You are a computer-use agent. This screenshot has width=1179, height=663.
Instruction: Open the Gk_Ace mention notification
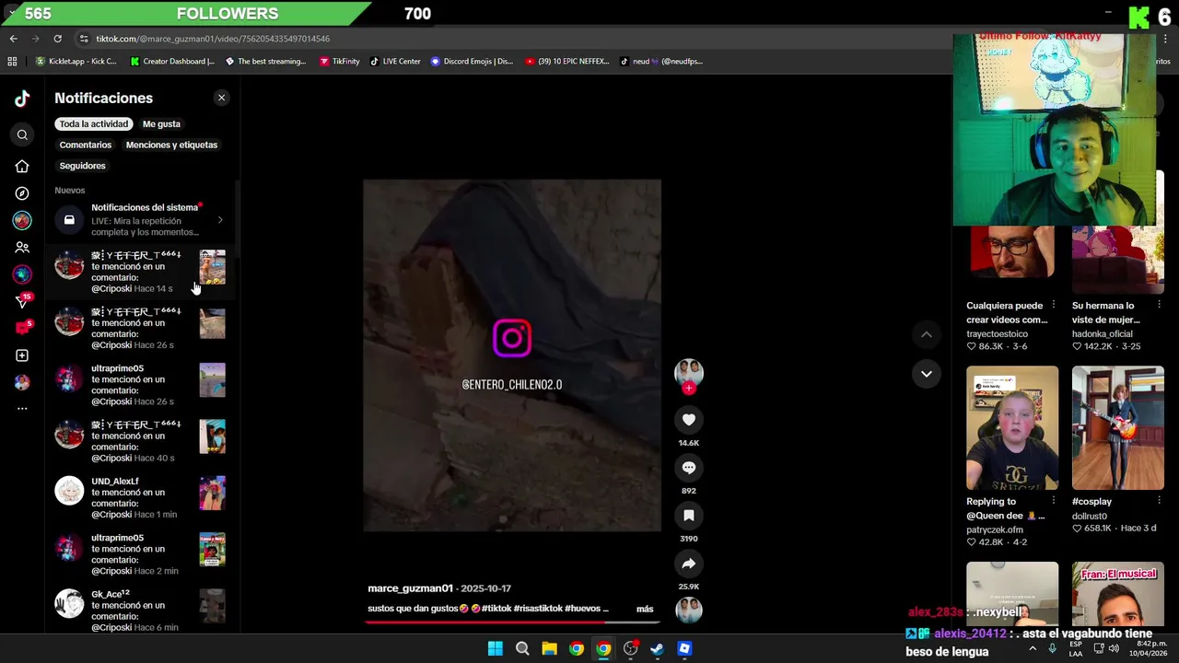click(140, 610)
